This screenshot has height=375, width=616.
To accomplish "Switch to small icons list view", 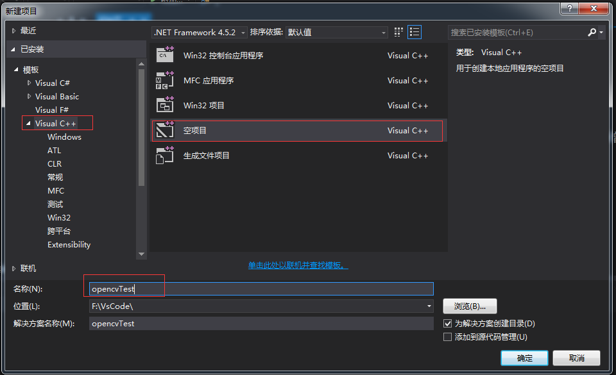I will (x=413, y=31).
